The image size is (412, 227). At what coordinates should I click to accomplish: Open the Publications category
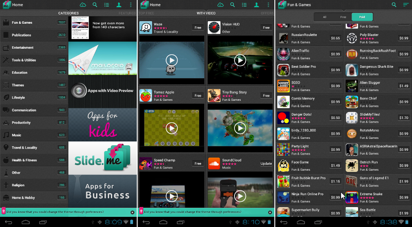point(34,35)
